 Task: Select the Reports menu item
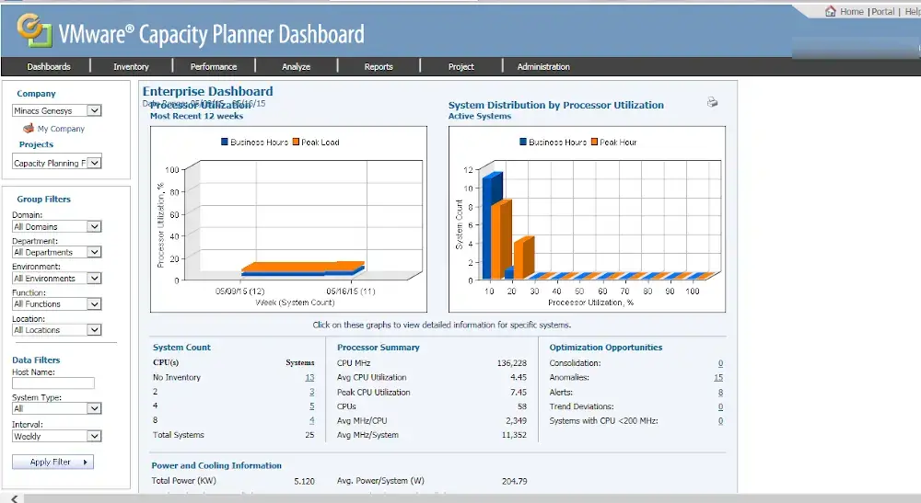(378, 66)
